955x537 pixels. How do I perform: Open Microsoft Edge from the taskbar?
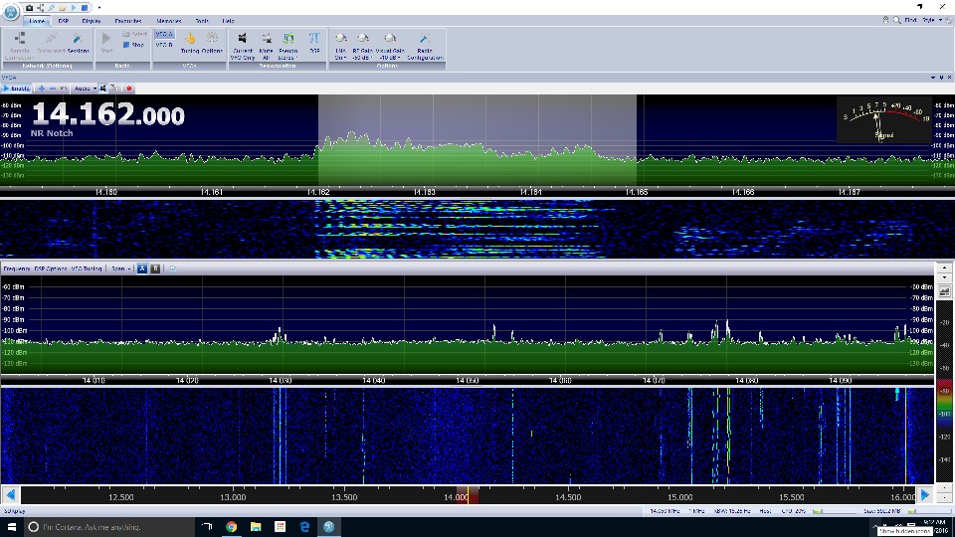click(304, 527)
